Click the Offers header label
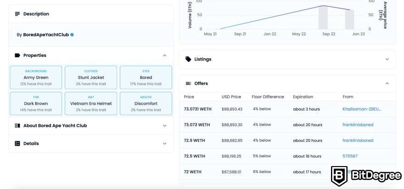Image resolution: width=404 pixels, height=189 pixels. tap(201, 83)
